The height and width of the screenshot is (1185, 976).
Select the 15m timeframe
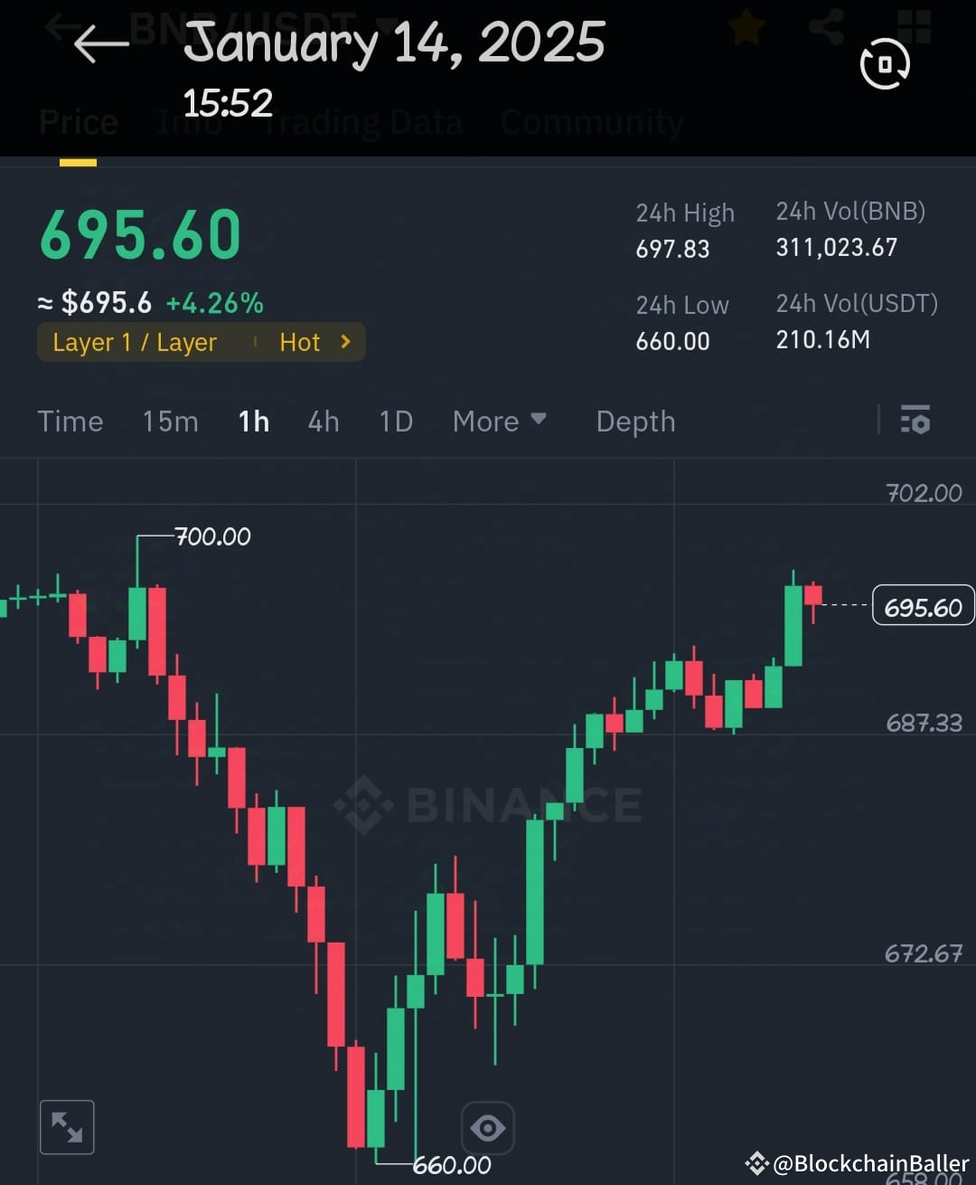[170, 421]
